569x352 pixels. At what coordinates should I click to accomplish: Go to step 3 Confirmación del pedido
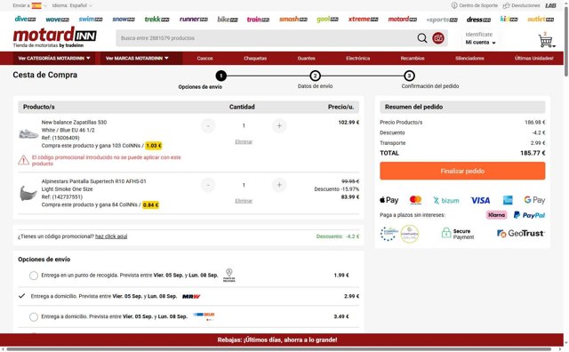coord(409,76)
